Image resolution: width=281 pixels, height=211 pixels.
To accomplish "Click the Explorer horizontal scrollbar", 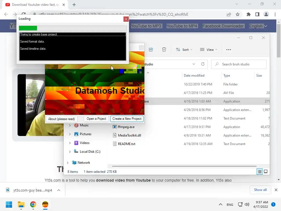I will pyautogui.click(x=184, y=166).
